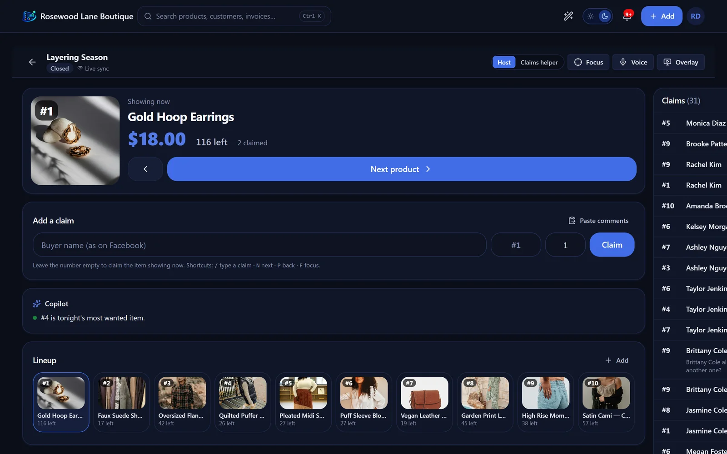This screenshot has width=727, height=454.
Task: Open notifications bell with 9+ badge
Action: 627,16
